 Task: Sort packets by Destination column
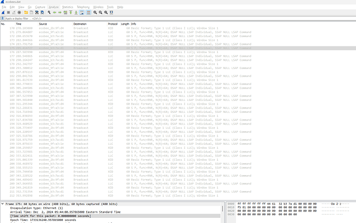[x=90, y=24]
